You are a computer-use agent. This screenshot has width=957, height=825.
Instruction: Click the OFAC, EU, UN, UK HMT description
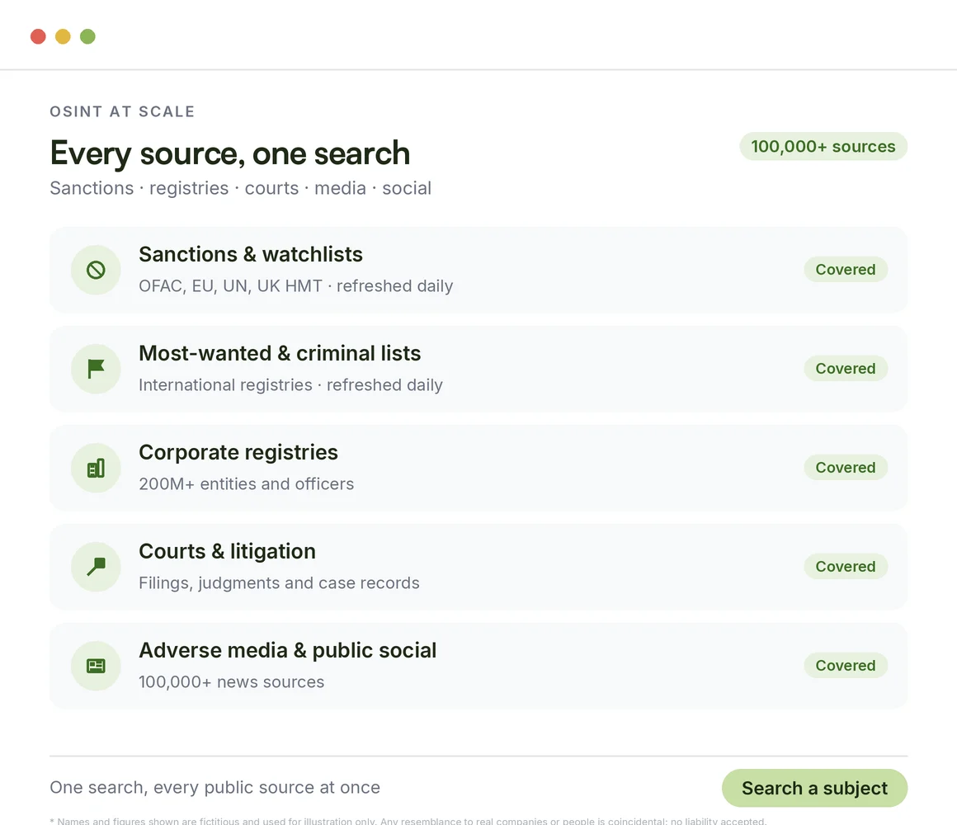point(296,286)
